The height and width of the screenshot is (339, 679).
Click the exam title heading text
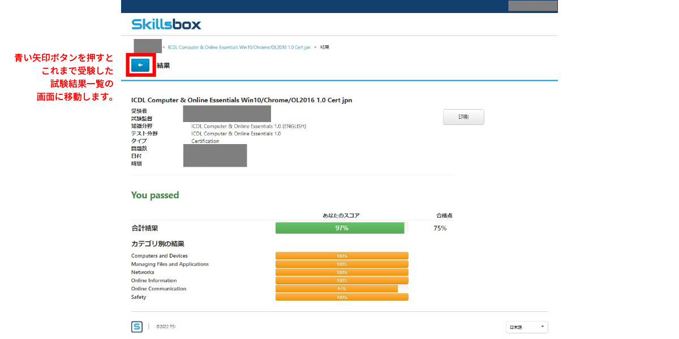click(x=242, y=100)
